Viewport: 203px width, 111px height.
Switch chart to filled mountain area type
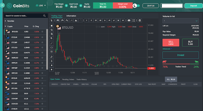[x=76, y=20]
